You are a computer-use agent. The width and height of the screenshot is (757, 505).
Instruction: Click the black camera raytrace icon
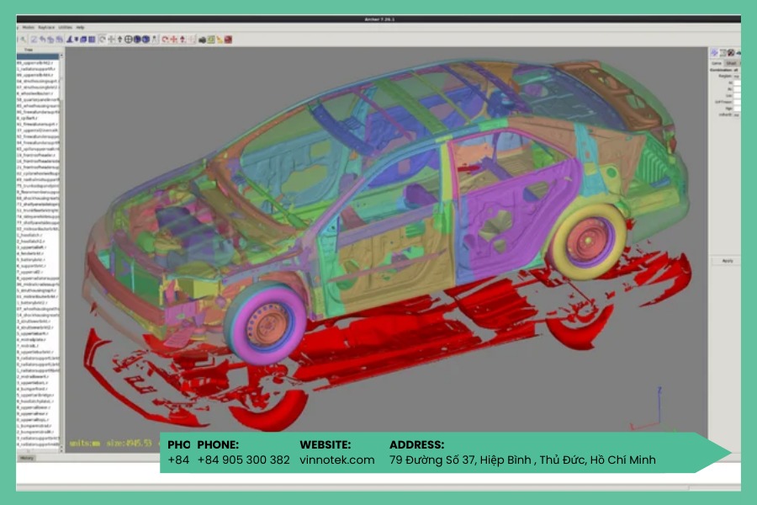click(202, 40)
